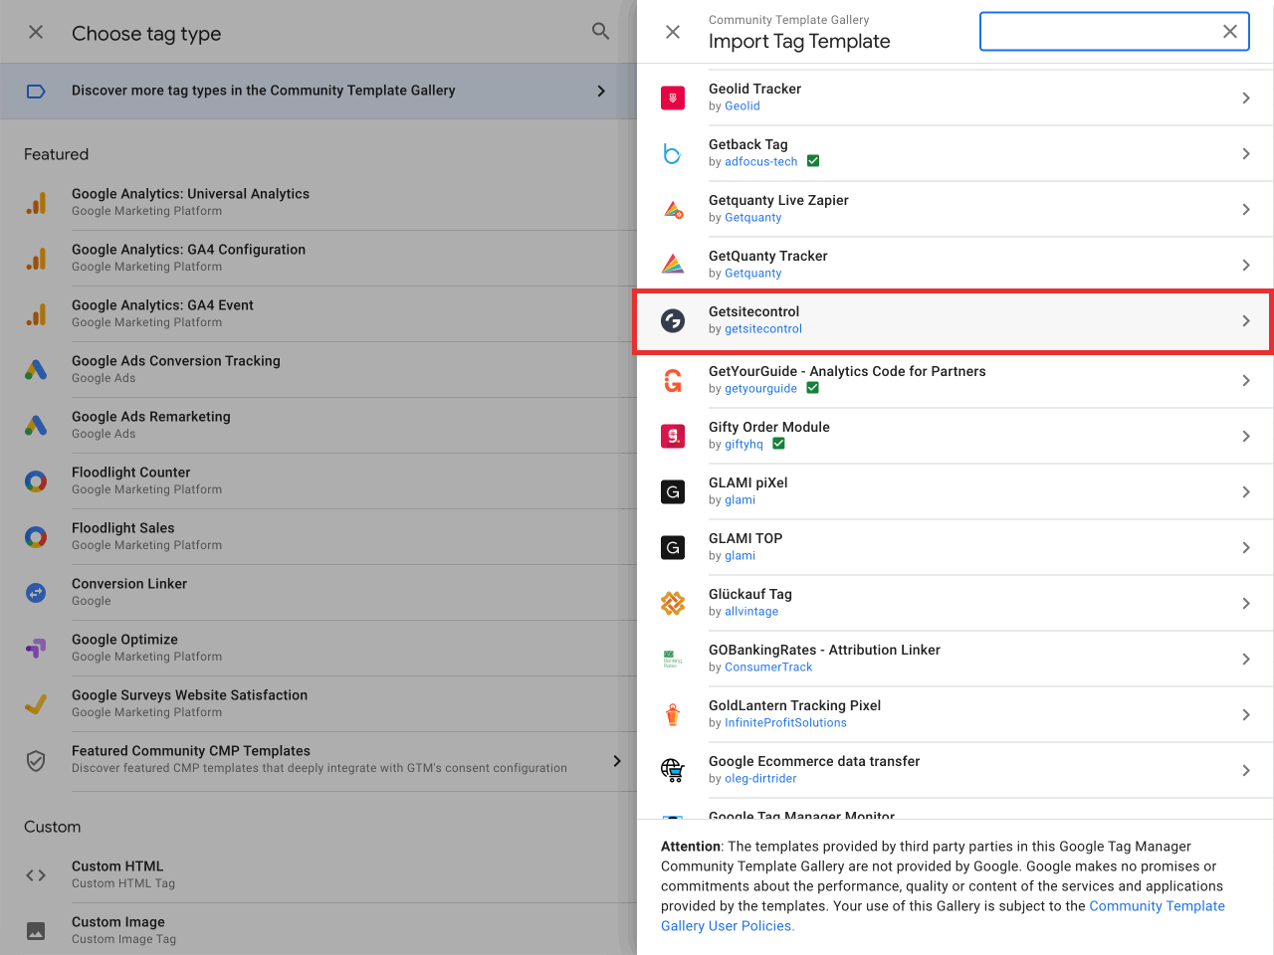Click the verified badge next to giftyhq
The width and height of the screenshot is (1274, 955).
point(778,444)
